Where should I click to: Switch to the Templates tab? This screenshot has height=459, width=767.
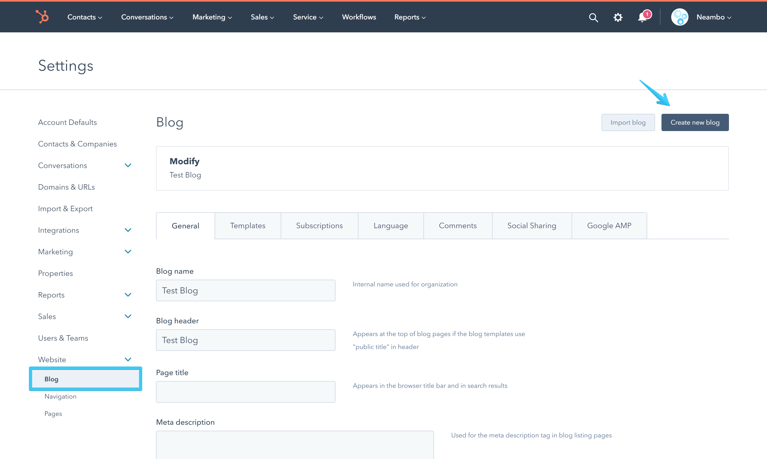[x=248, y=225]
